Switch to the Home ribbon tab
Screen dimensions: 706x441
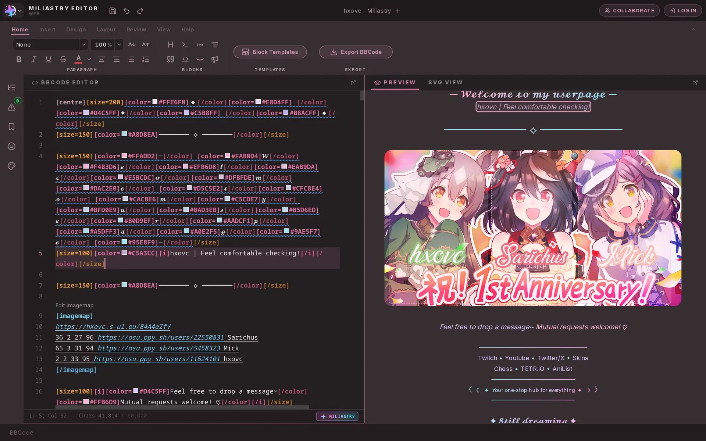pyautogui.click(x=20, y=29)
